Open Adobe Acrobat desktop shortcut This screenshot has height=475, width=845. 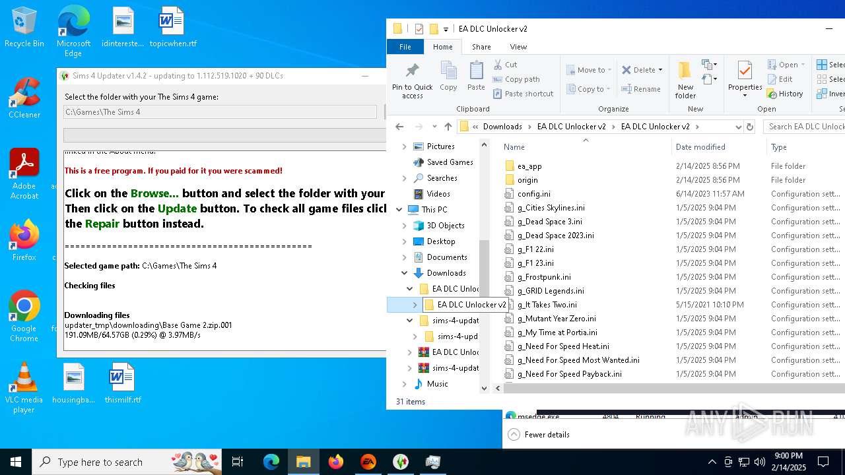(24, 174)
